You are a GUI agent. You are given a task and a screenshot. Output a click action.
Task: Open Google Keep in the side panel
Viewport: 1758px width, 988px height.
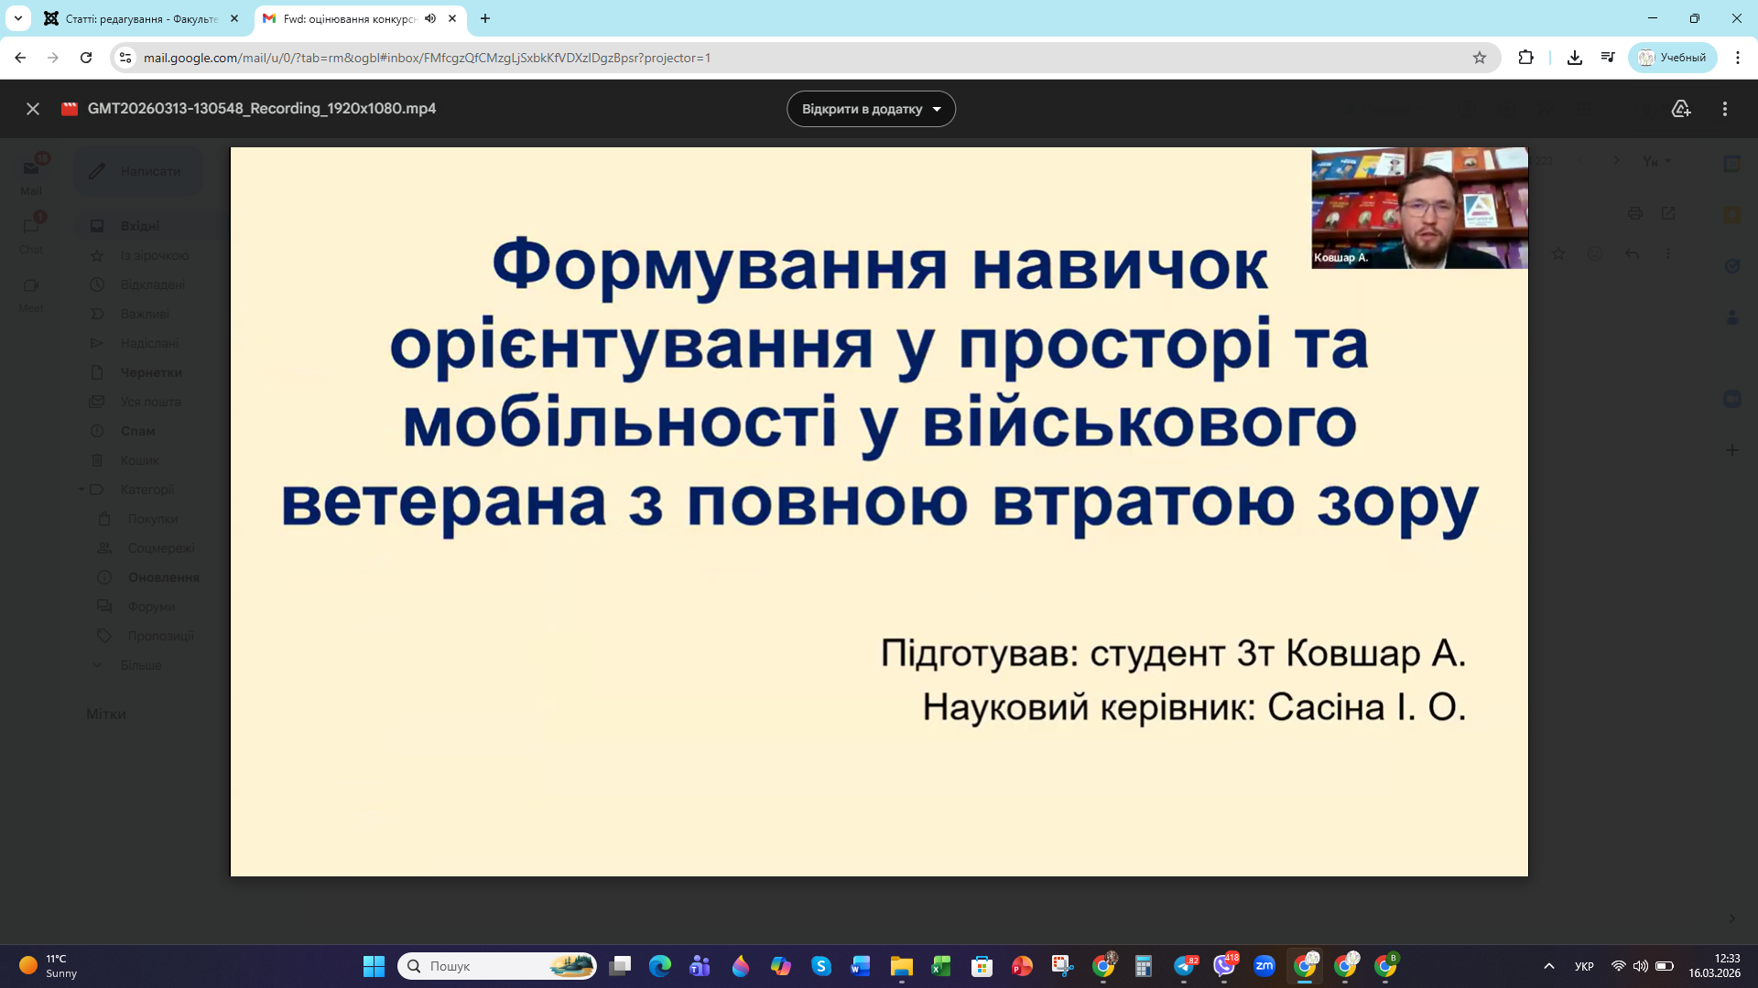1731,213
